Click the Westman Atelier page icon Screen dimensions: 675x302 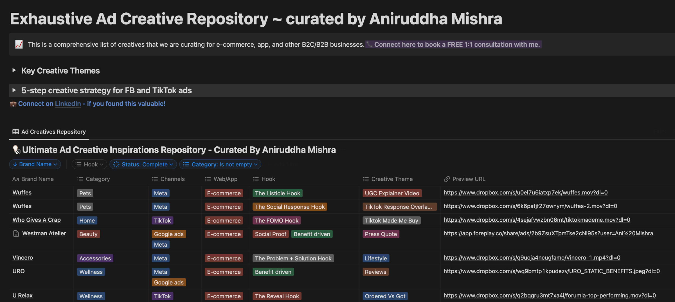tap(16, 233)
